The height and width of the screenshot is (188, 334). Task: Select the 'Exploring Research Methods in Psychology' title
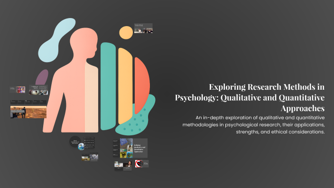coord(250,97)
